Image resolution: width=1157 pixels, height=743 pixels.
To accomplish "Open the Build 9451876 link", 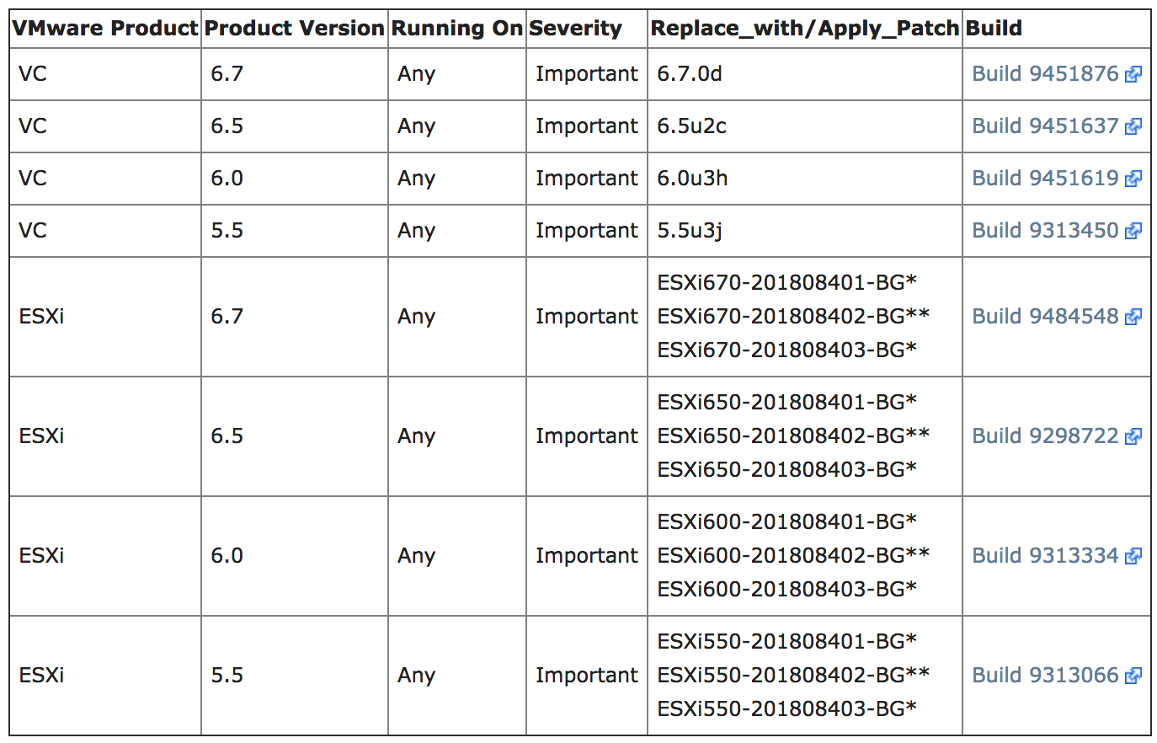I will (1046, 74).
